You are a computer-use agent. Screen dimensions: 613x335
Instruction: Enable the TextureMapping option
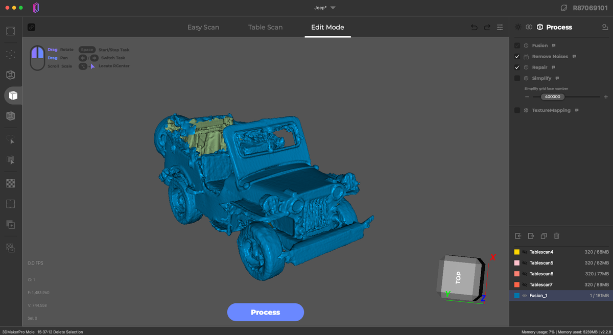tap(517, 110)
